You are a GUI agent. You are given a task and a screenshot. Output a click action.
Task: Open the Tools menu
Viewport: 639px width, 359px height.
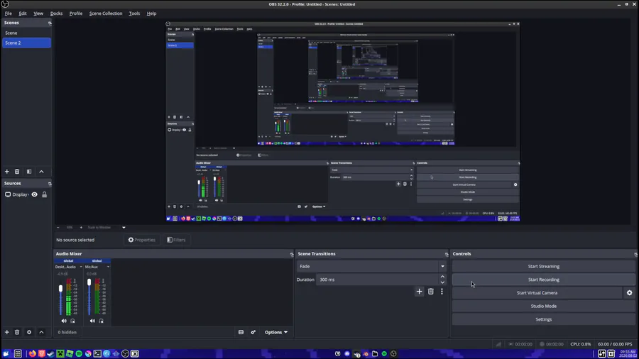(x=134, y=13)
